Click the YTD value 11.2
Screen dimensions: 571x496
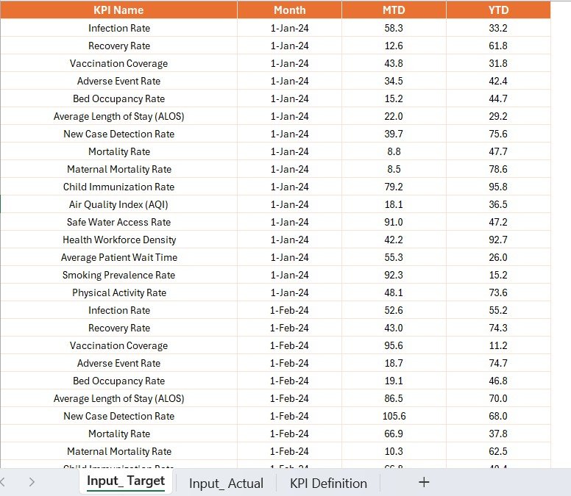(498, 345)
